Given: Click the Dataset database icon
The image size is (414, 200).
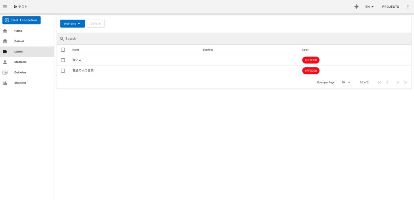Looking at the screenshot, I should point(5,41).
